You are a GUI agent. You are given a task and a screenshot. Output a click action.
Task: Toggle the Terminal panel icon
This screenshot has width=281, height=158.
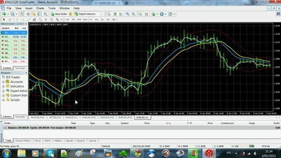click(40, 14)
